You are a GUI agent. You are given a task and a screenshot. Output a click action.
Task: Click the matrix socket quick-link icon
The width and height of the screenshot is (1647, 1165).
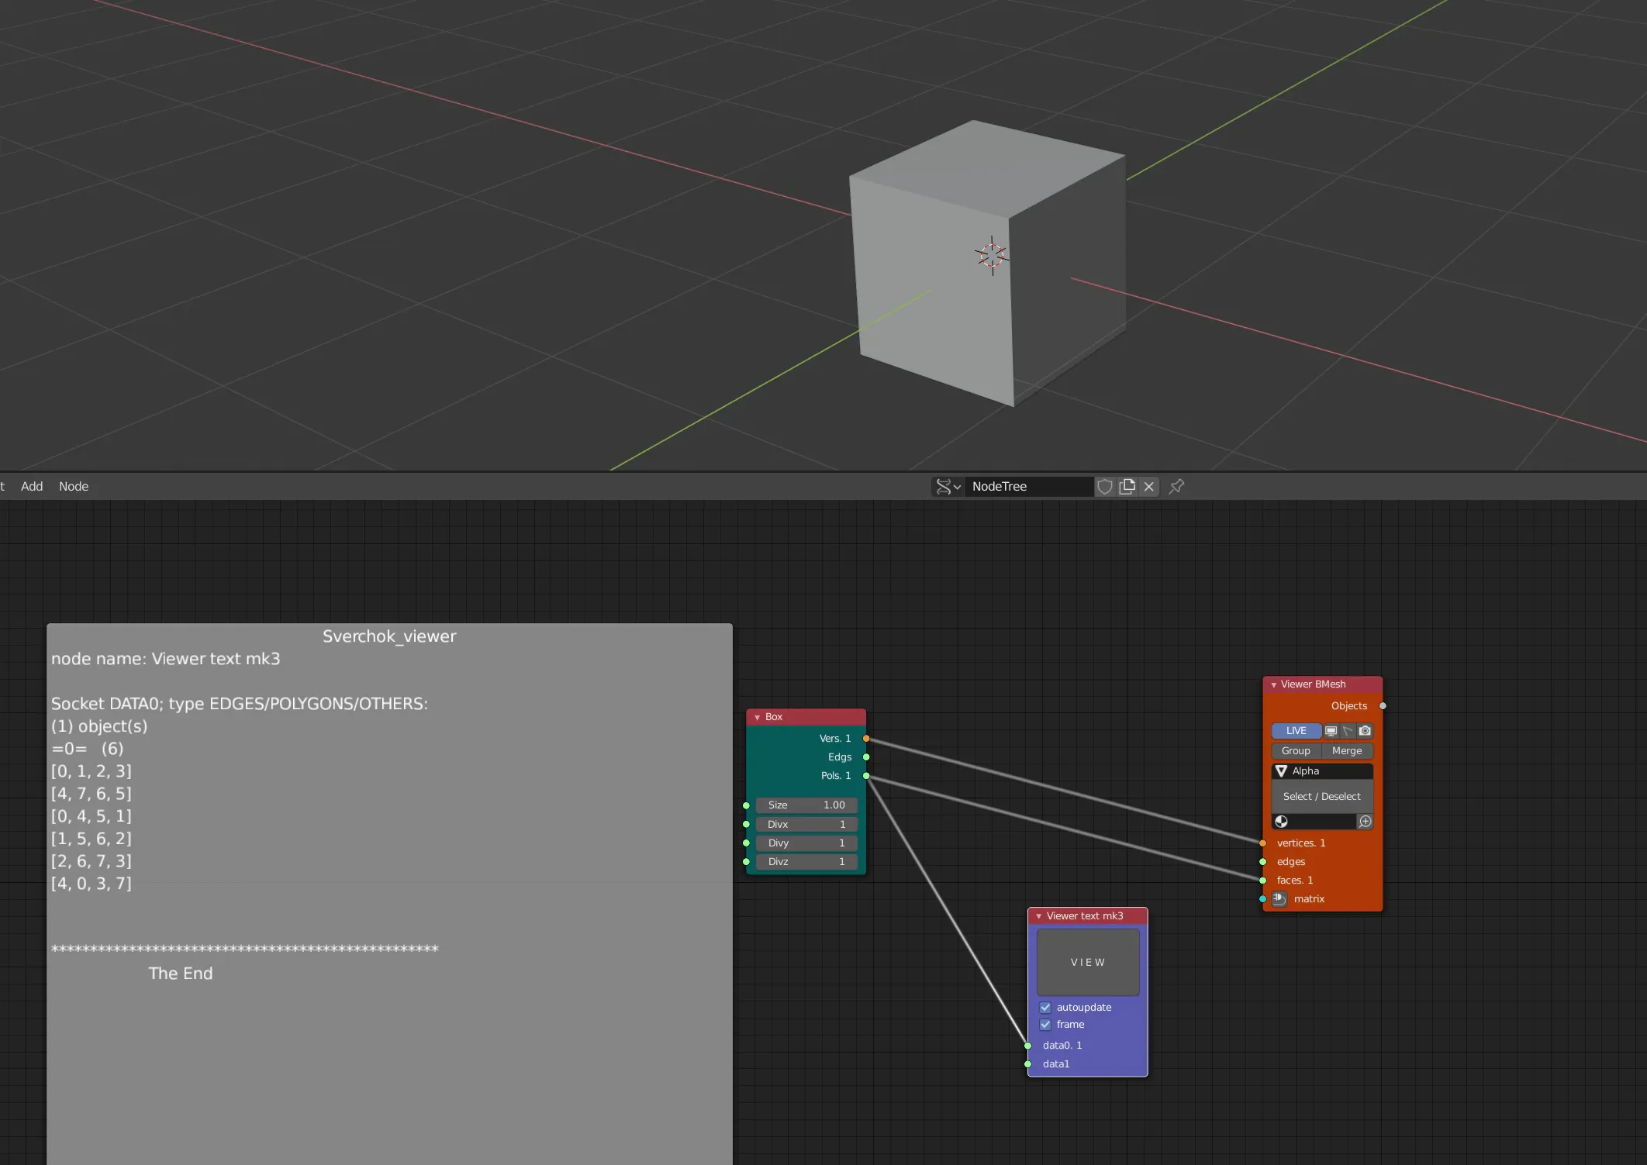1279,899
